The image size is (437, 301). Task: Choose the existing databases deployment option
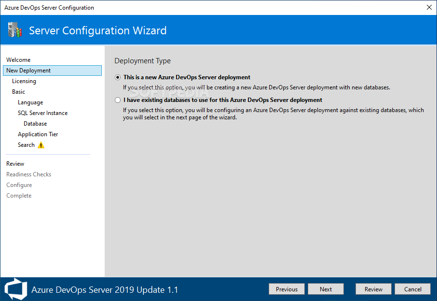117,100
